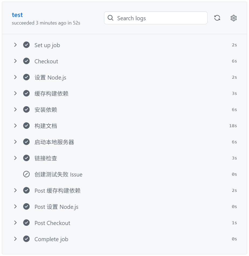Click the 18s duration next to 构建文档
Image resolution: width=249 pixels, height=256 pixels.
pyautogui.click(x=233, y=126)
